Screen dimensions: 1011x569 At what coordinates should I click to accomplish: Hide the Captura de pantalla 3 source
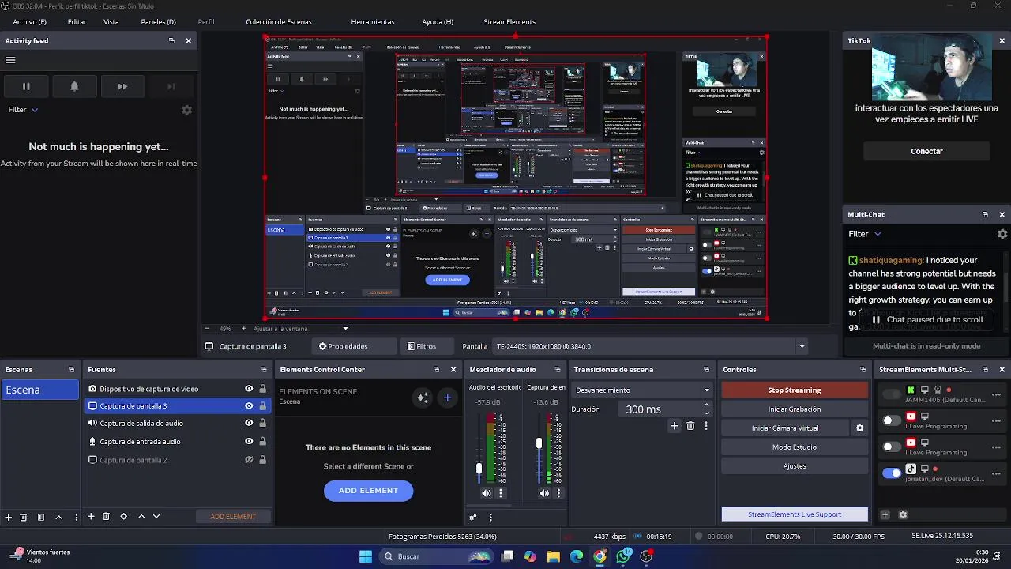(x=249, y=406)
